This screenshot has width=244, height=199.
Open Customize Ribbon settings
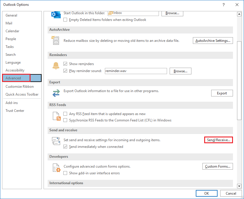(22, 87)
